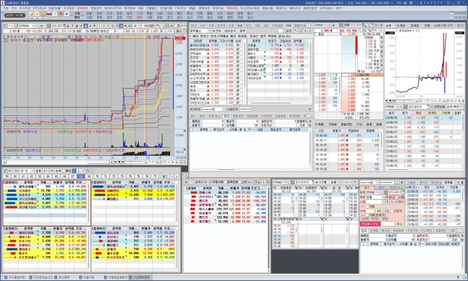The height and width of the screenshot is (281, 468).
Task: Open the 테마 tab in the theme panel
Action: point(289,25)
